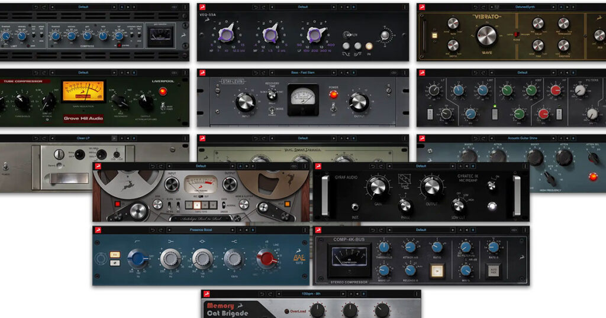Redo in the Gyratec IX plugin header
606x318 pixels.
point(381,166)
